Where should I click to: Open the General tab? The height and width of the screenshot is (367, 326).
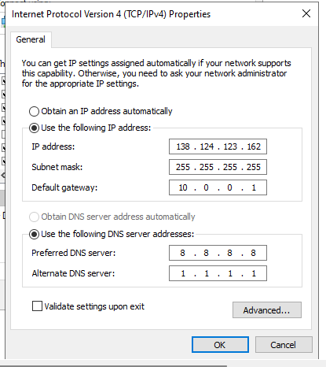point(31,39)
